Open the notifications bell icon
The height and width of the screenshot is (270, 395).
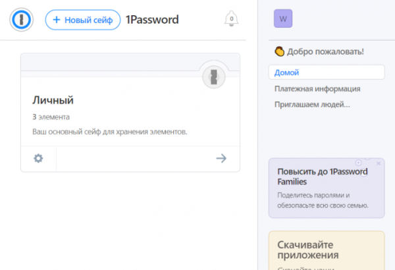(231, 18)
